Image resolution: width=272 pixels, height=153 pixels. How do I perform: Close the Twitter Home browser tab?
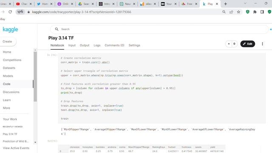[x=51, y=4]
